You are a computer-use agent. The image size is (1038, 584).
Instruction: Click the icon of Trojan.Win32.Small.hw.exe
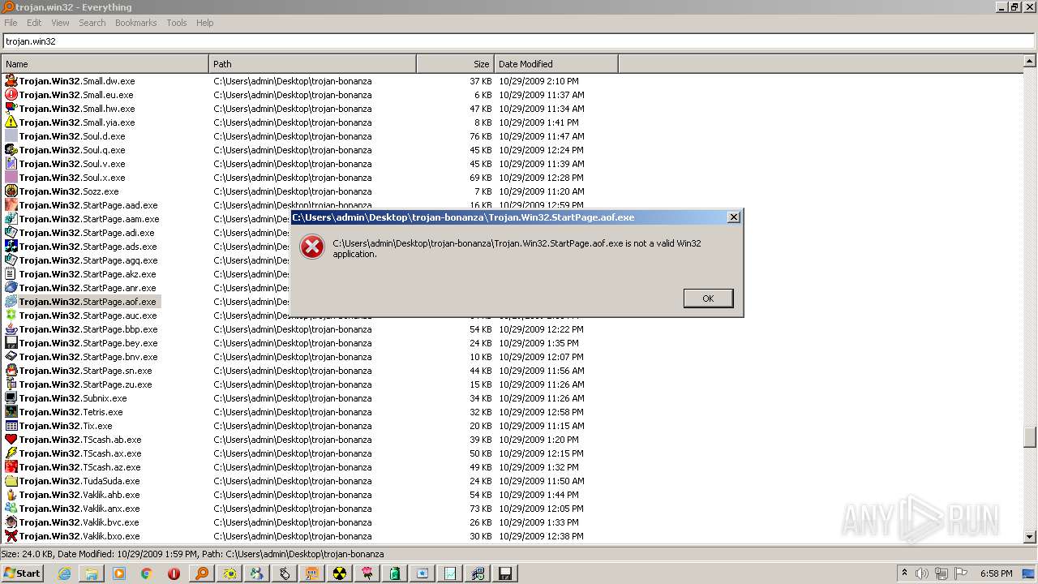[x=11, y=109]
